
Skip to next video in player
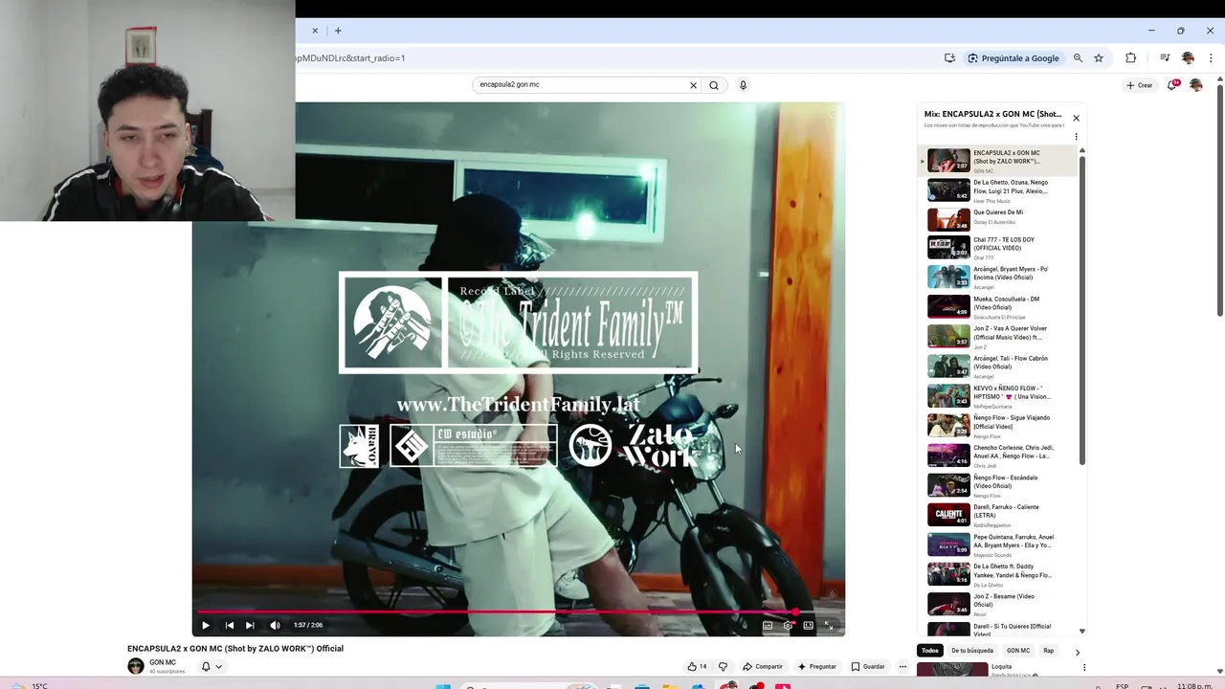coord(250,625)
